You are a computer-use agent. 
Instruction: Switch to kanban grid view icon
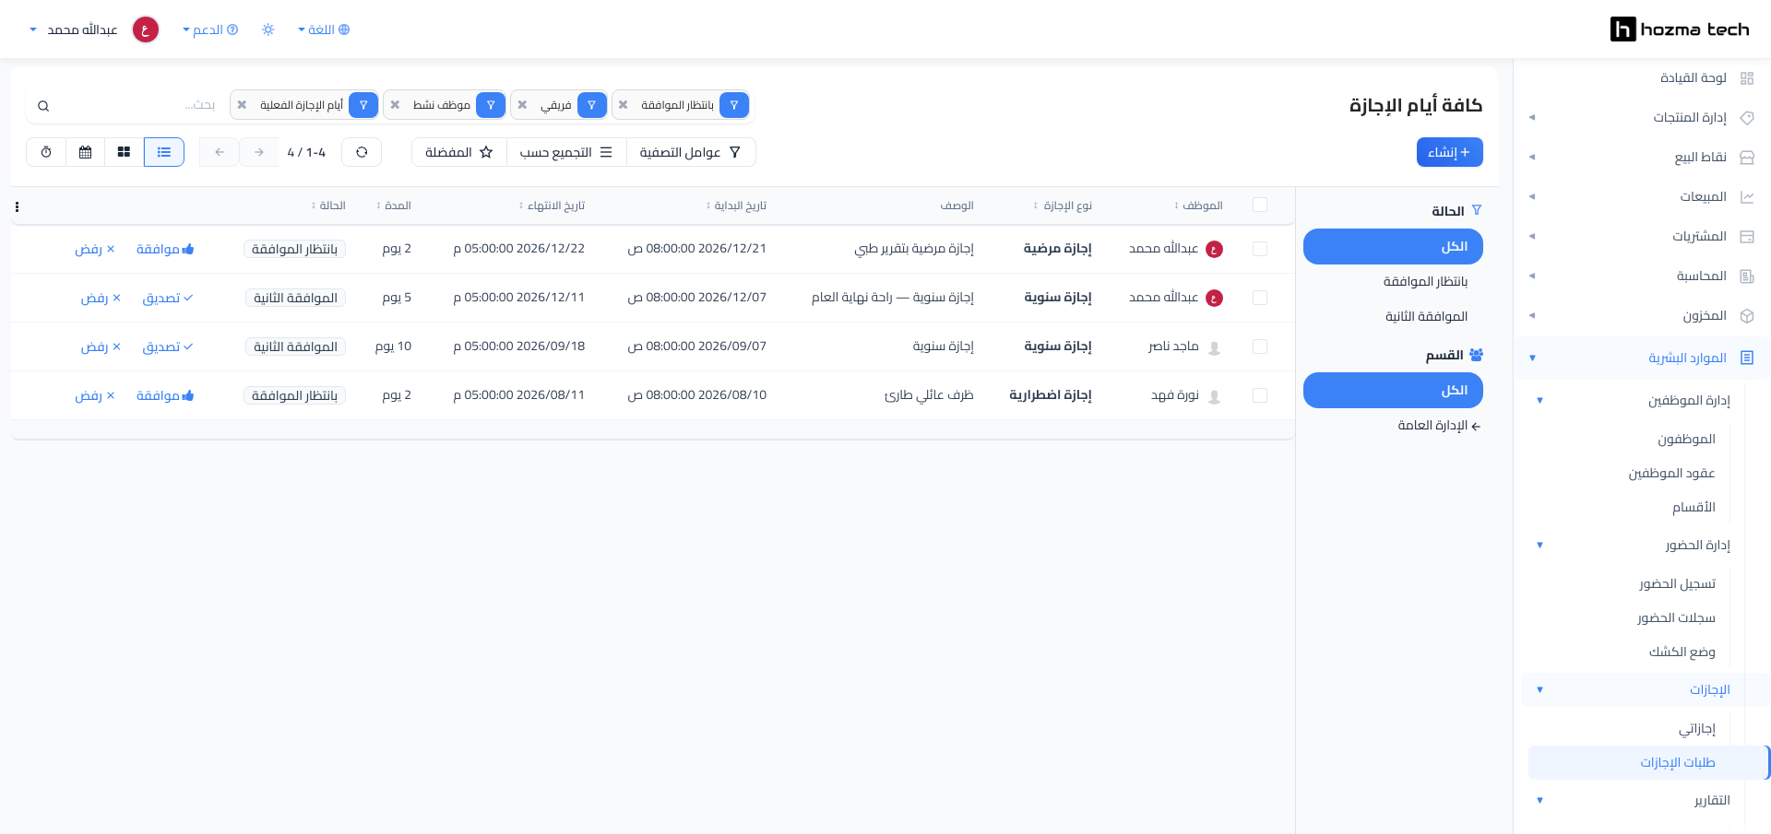point(125,152)
